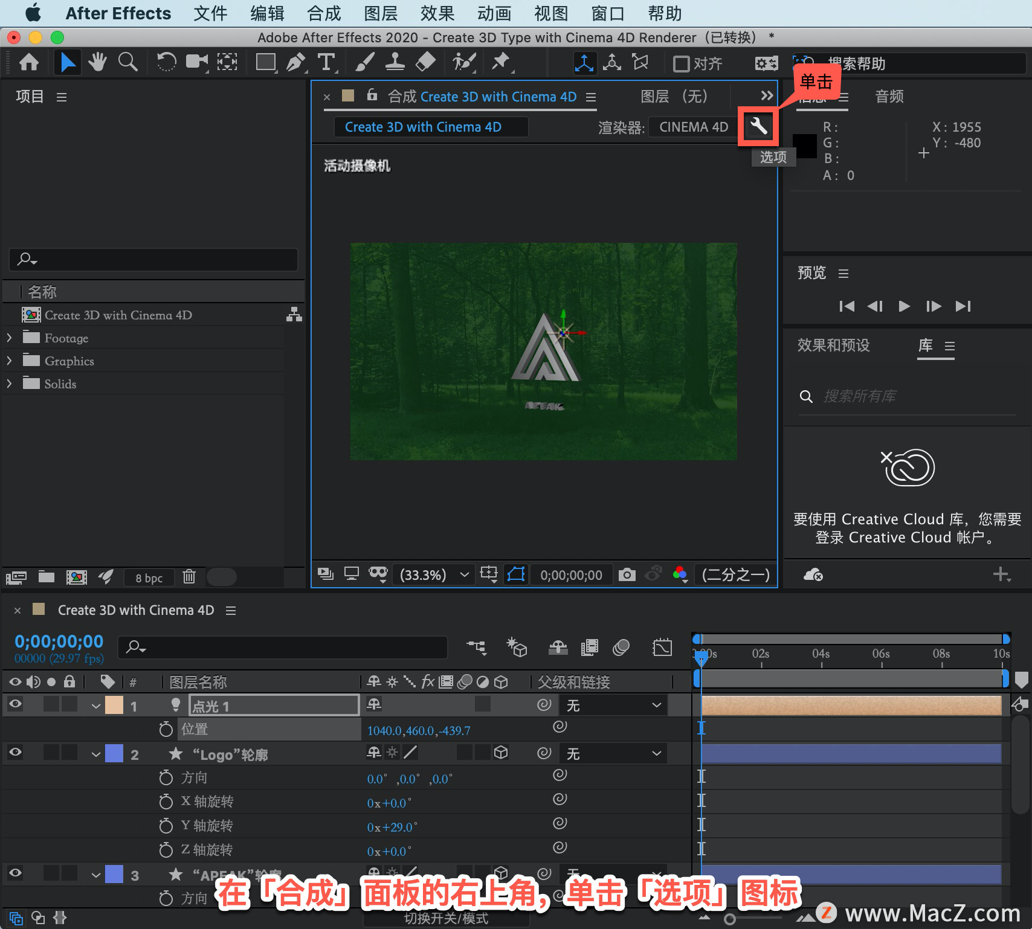Viewport: 1032px width, 929px height.
Task: Select the Brush tool
Action: (x=364, y=62)
